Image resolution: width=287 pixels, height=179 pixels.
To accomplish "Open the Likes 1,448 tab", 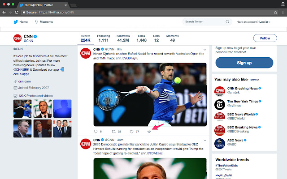I will click(141, 38).
